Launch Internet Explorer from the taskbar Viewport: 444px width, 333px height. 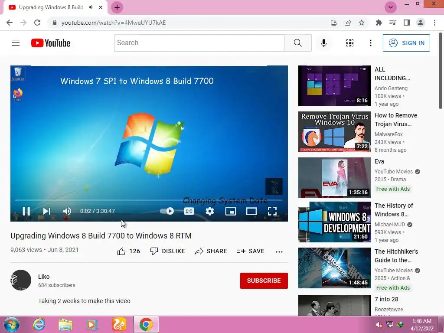pyautogui.click(x=39, y=324)
